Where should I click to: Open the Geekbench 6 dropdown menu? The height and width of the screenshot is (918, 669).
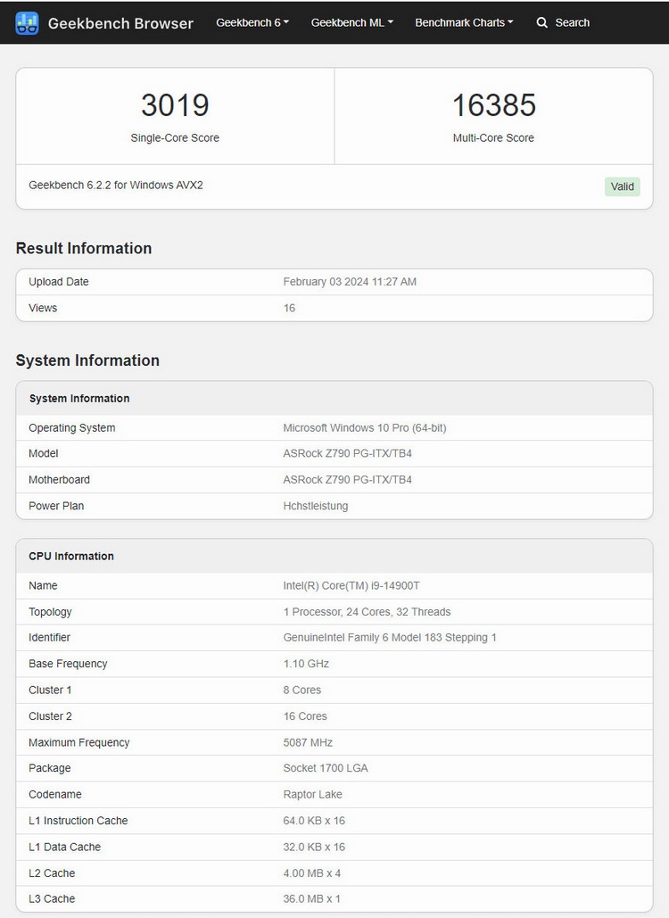(252, 23)
